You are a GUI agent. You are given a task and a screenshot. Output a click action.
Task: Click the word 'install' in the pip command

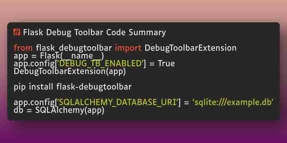(x=41, y=87)
